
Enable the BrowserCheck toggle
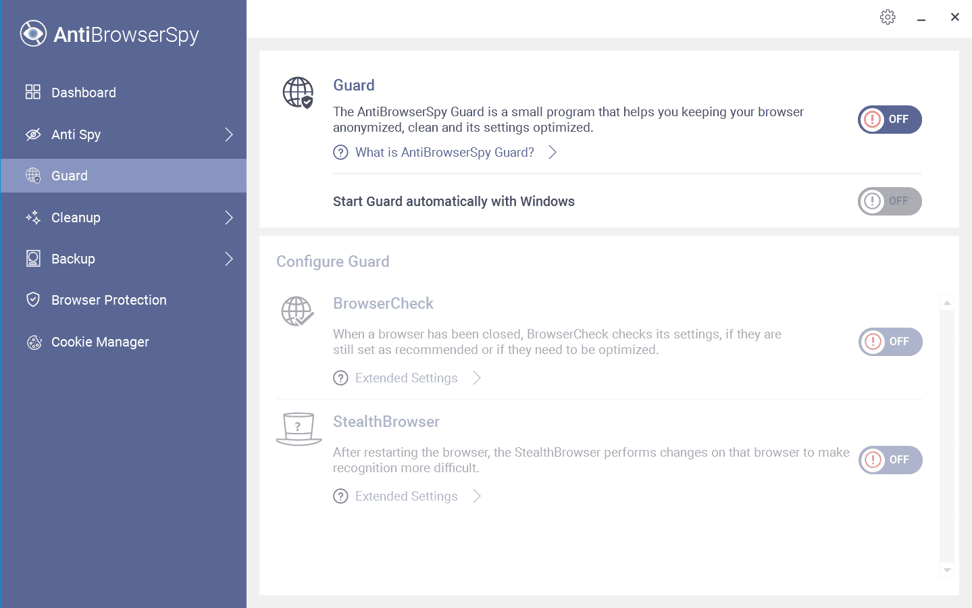click(890, 342)
